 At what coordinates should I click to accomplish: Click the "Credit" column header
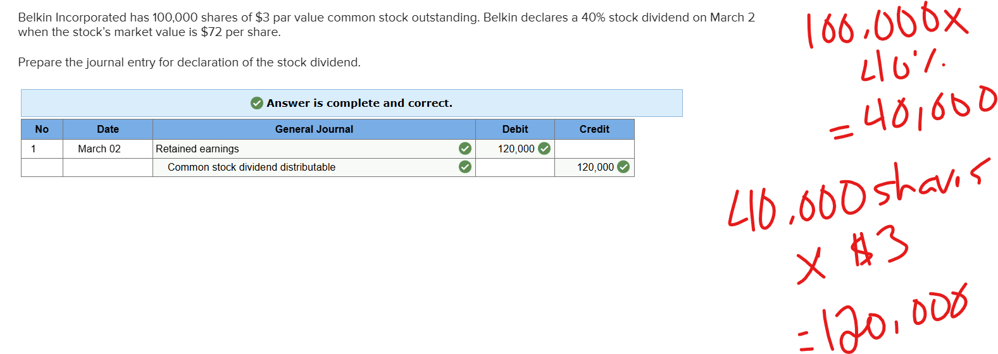[594, 129]
